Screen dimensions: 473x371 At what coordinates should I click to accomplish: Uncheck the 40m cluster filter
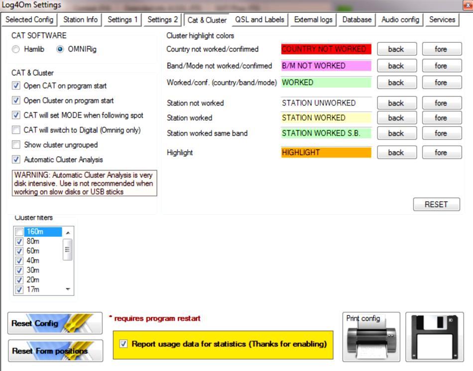click(x=19, y=261)
